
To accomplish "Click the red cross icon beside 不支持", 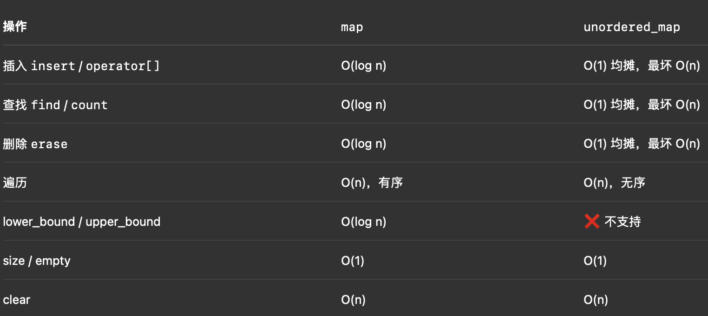I will pyautogui.click(x=591, y=222).
